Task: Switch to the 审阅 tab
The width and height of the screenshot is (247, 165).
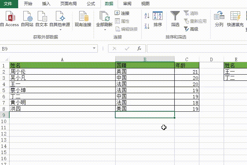Action: click(127, 4)
